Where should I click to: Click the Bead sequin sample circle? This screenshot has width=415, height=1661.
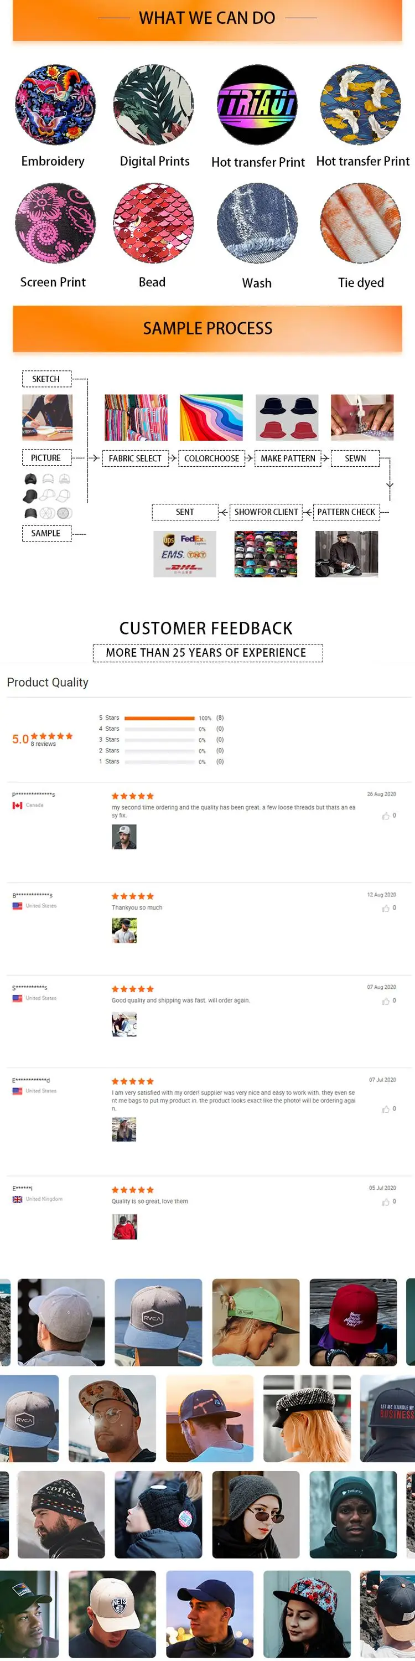click(153, 223)
